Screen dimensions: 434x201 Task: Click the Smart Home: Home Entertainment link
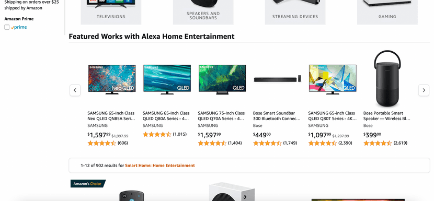(x=160, y=165)
